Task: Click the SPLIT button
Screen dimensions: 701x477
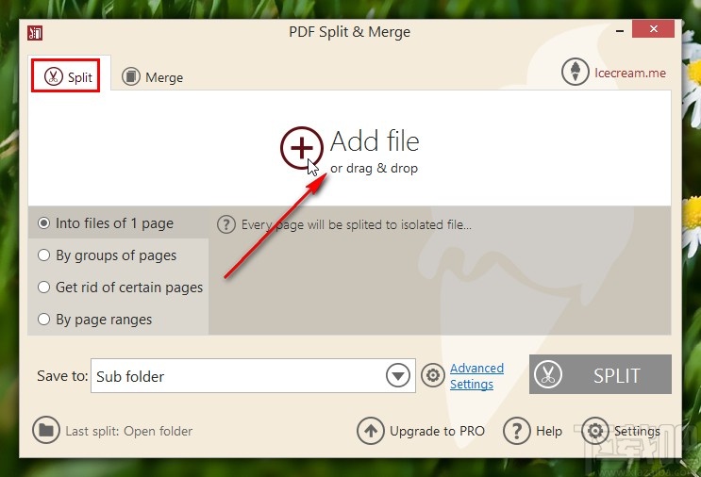Action: tap(600, 374)
